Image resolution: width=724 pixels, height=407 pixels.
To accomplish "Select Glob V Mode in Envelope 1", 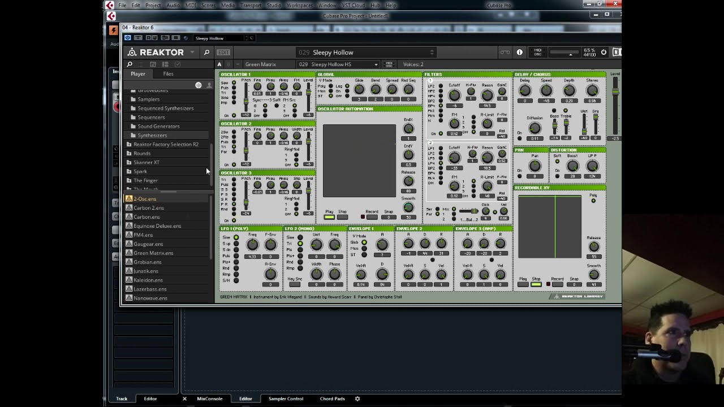I will [364, 243].
